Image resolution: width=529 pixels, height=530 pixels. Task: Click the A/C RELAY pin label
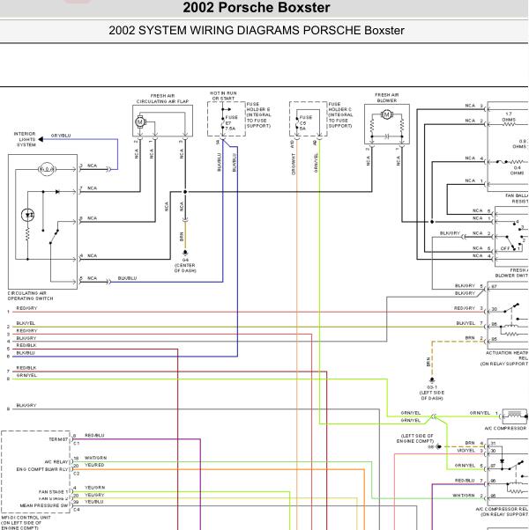click(56, 461)
